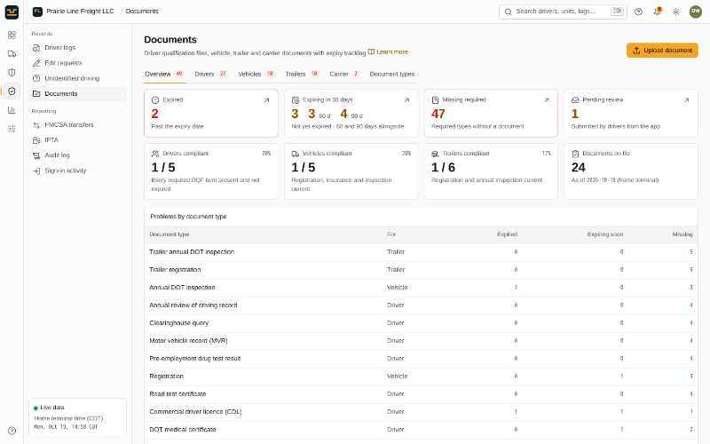Open the truck fleet icon in rail
Screen dimensions: 710x444
point(12,54)
